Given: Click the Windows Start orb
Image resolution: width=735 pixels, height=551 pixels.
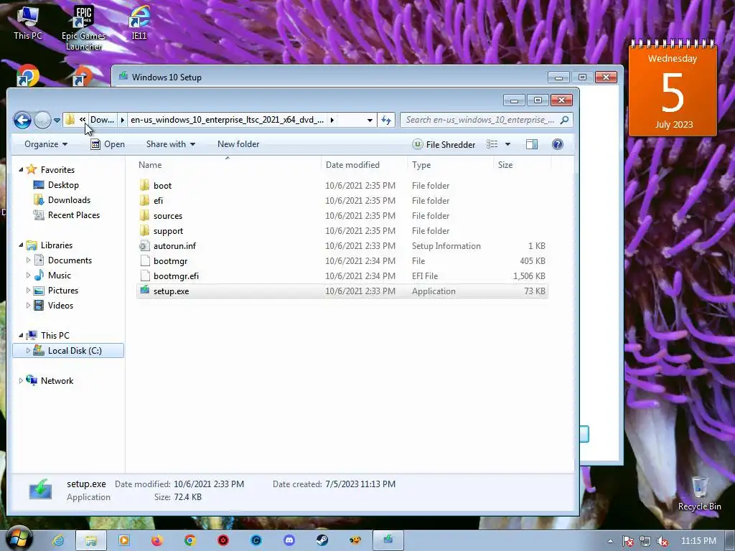Looking at the screenshot, I should coord(18,540).
